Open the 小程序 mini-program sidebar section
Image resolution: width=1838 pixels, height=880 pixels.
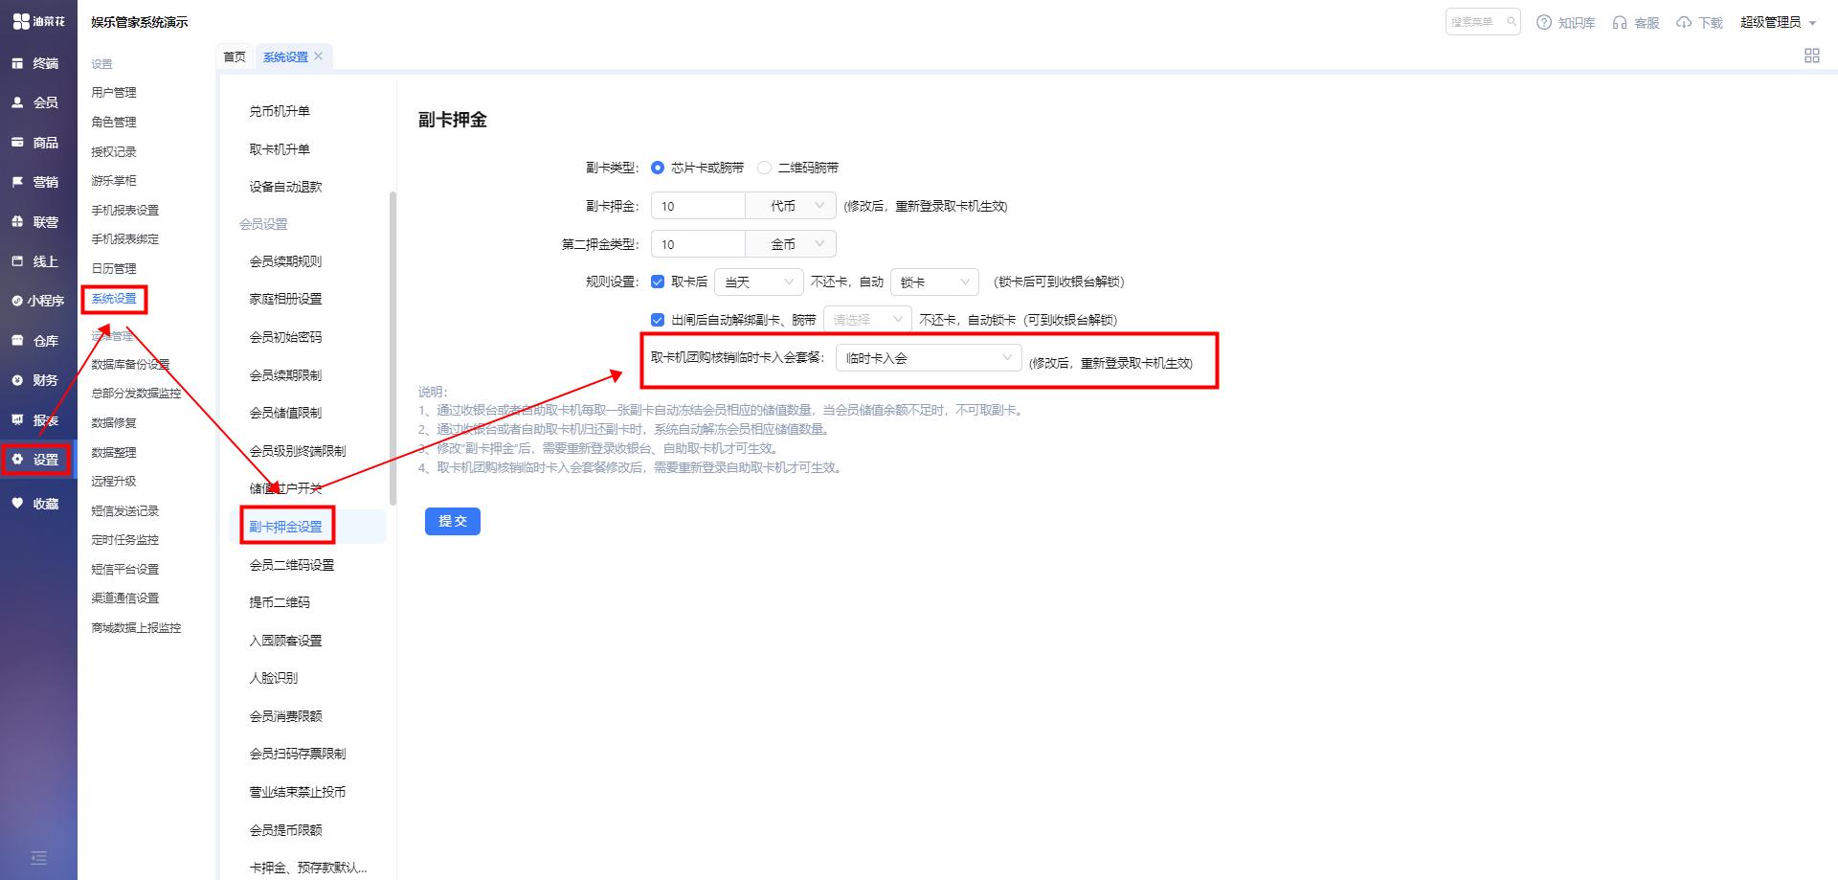[38, 301]
